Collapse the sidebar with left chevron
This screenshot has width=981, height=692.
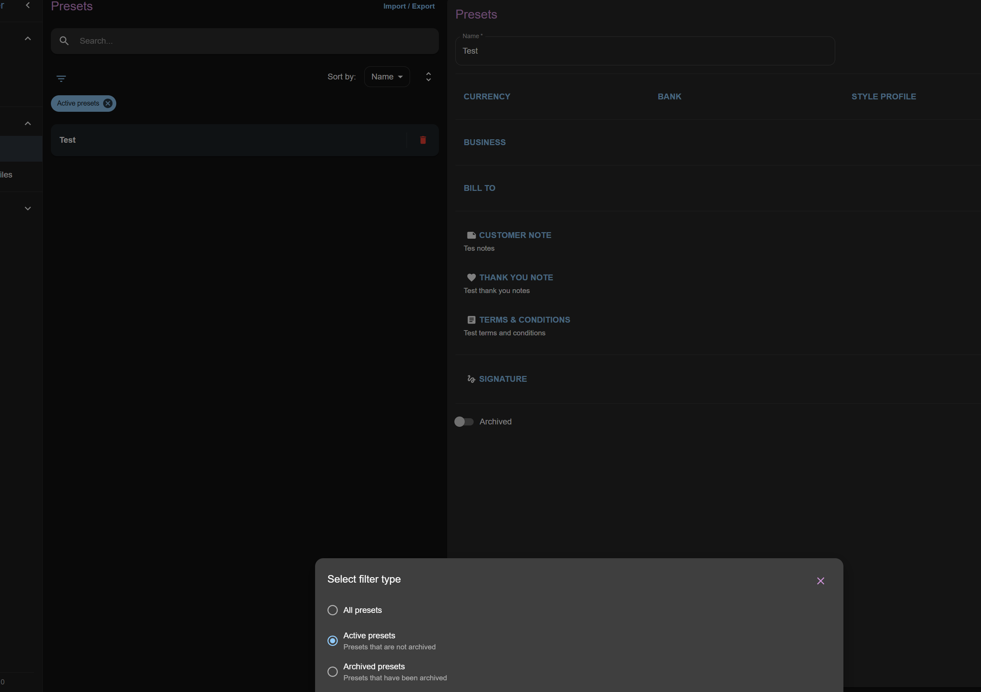tap(28, 5)
